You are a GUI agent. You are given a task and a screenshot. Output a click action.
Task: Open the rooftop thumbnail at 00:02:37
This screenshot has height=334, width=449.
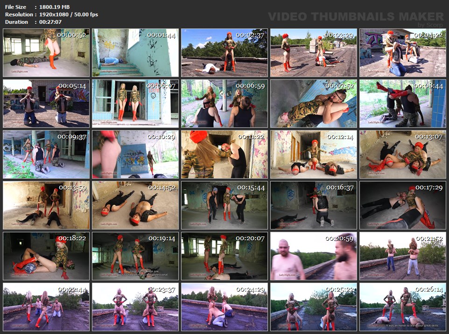[224, 53]
